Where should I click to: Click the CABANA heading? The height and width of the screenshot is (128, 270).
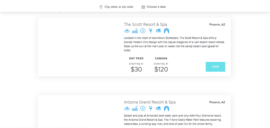point(161,58)
